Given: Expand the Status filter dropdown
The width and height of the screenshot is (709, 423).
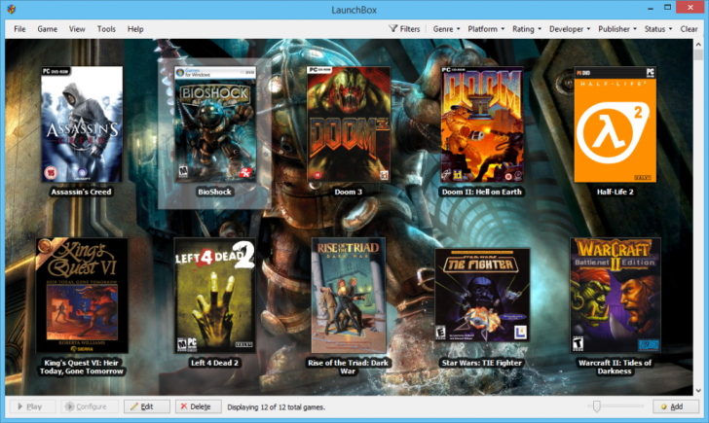Looking at the screenshot, I should (658, 29).
